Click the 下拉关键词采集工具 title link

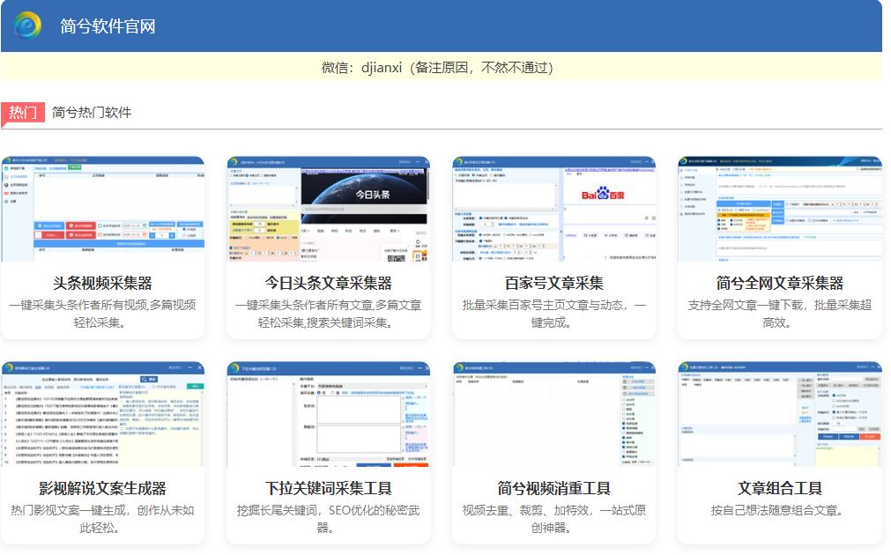[x=328, y=488]
